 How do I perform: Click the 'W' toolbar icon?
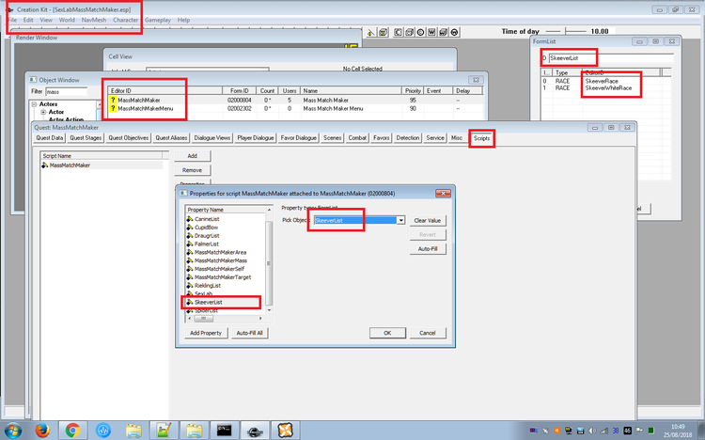431,32
